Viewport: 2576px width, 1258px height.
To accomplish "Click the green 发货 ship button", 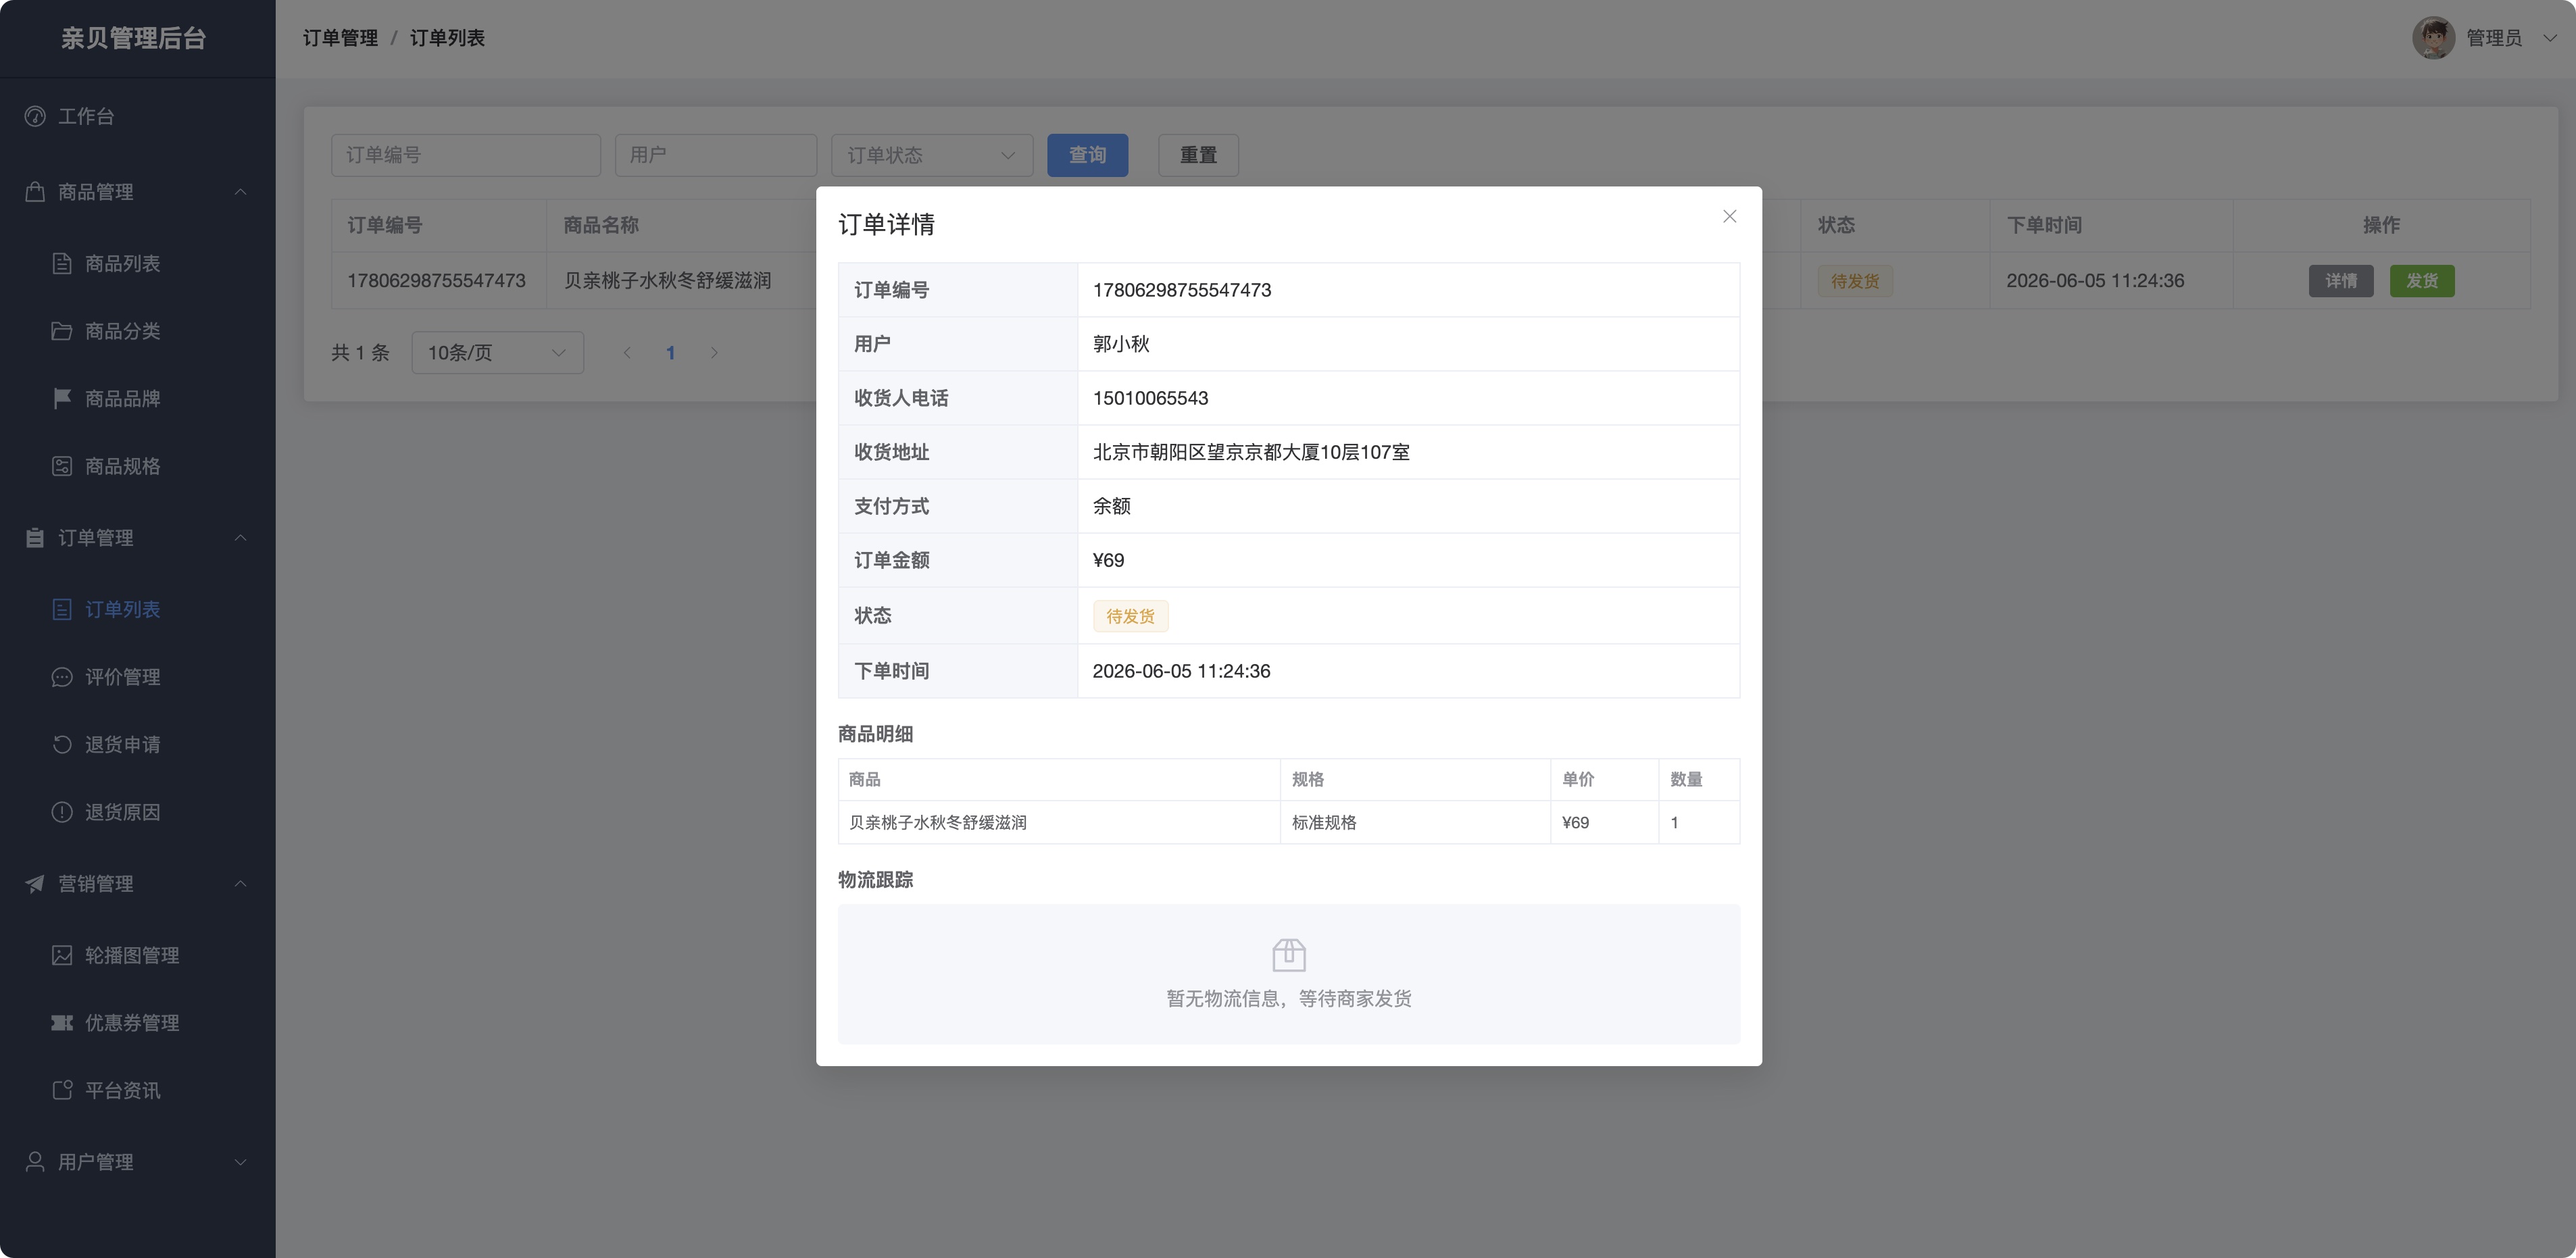I will (2421, 281).
